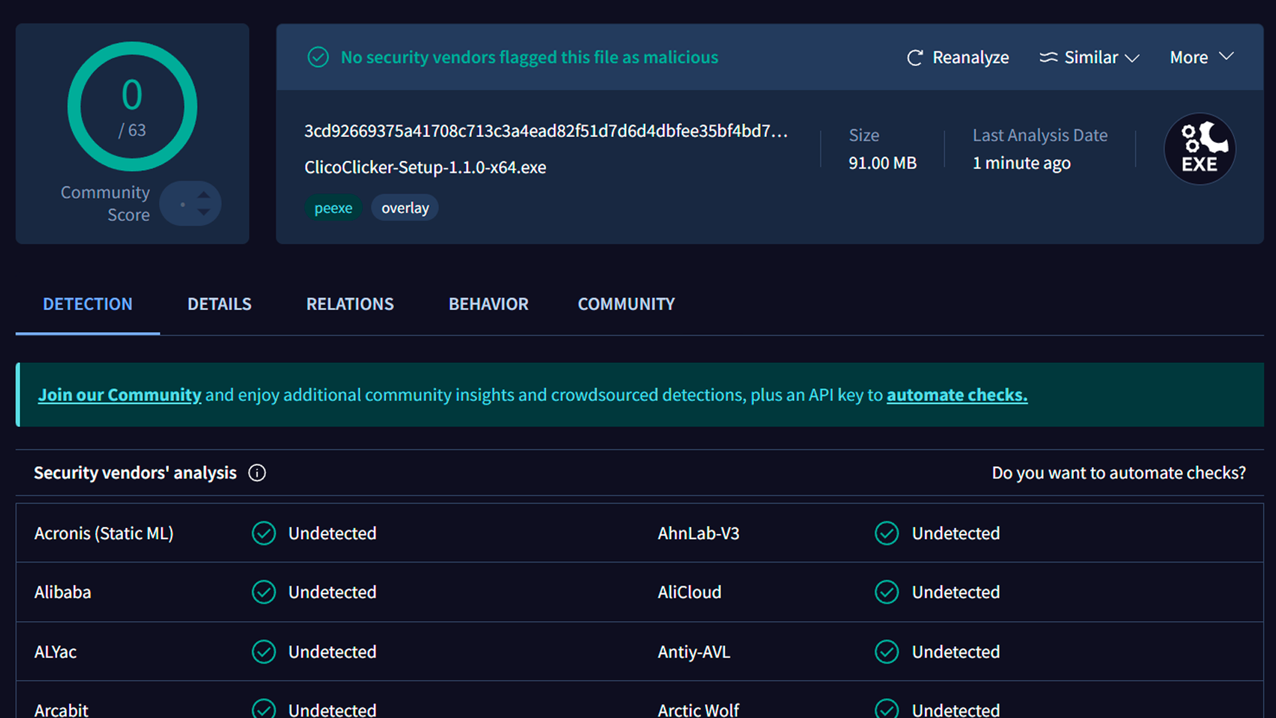Click the peexe tag
The image size is (1276, 718).
333,207
